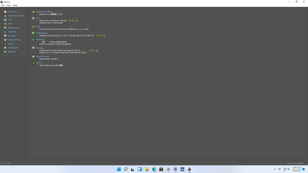This screenshot has height=173, width=308.
Task: Click the Motherboard icon in sidebar
Action: point(5,28)
